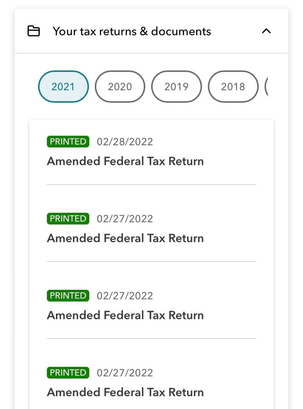
Task: Open the third Amended Federal Tax Return listed
Action: pos(125,315)
